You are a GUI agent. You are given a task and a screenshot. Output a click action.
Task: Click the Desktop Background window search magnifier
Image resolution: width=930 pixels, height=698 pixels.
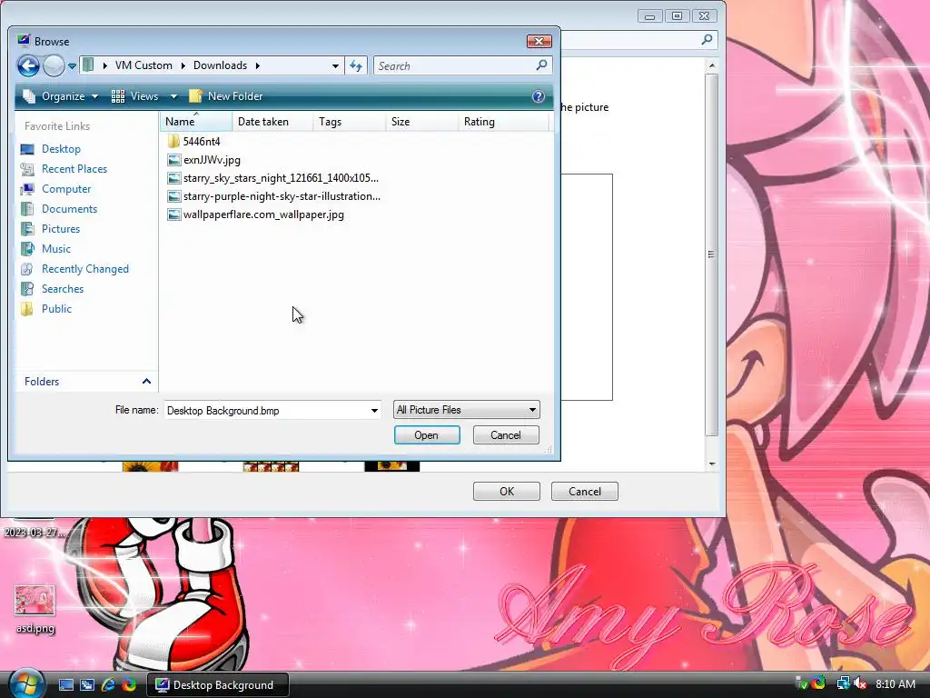point(707,40)
